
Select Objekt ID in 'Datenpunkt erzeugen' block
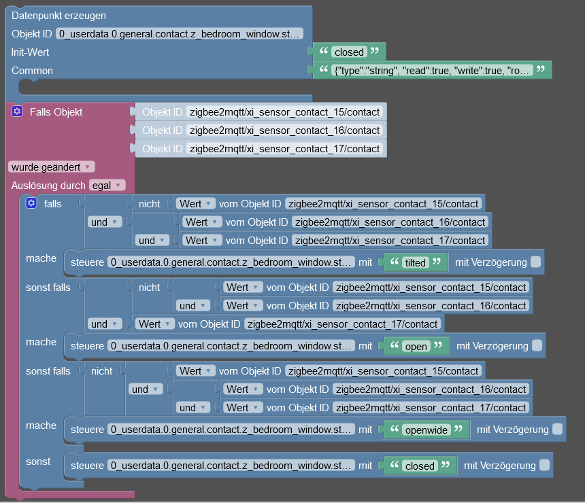click(x=180, y=34)
